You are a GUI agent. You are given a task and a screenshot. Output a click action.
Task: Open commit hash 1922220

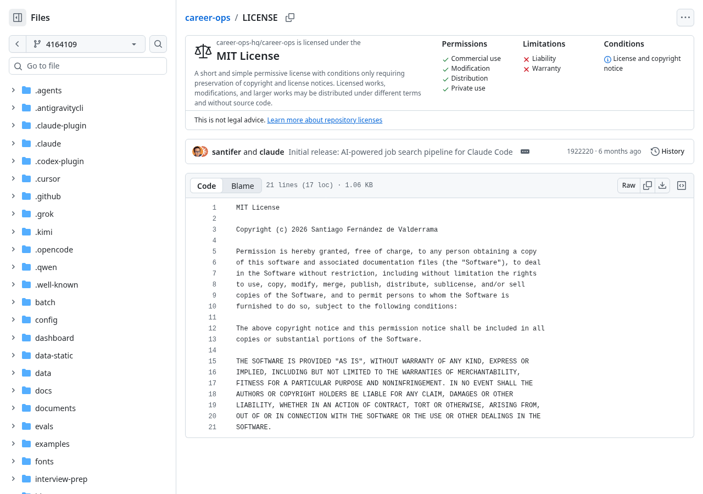[x=580, y=151]
